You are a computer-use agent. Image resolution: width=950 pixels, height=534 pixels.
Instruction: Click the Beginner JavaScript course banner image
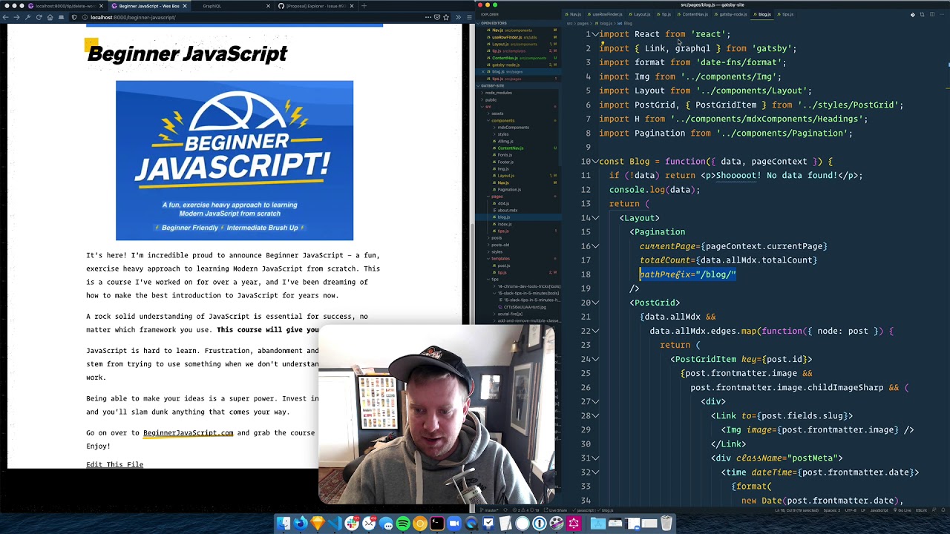click(x=235, y=160)
